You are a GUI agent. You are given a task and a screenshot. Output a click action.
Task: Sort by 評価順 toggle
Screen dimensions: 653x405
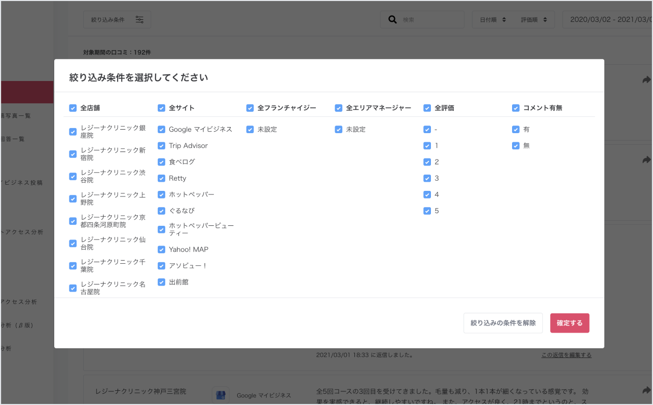pyautogui.click(x=534, y=20)
